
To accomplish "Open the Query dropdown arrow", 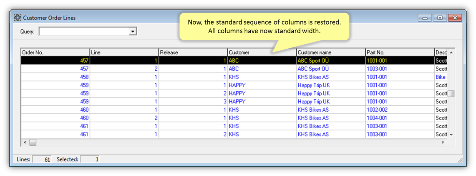I will coord(132,32).
